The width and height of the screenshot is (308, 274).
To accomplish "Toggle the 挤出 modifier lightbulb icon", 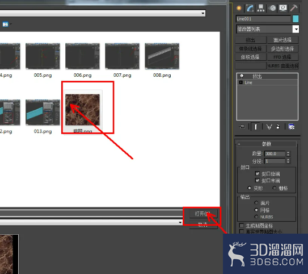I will click(x=242, y=76).
